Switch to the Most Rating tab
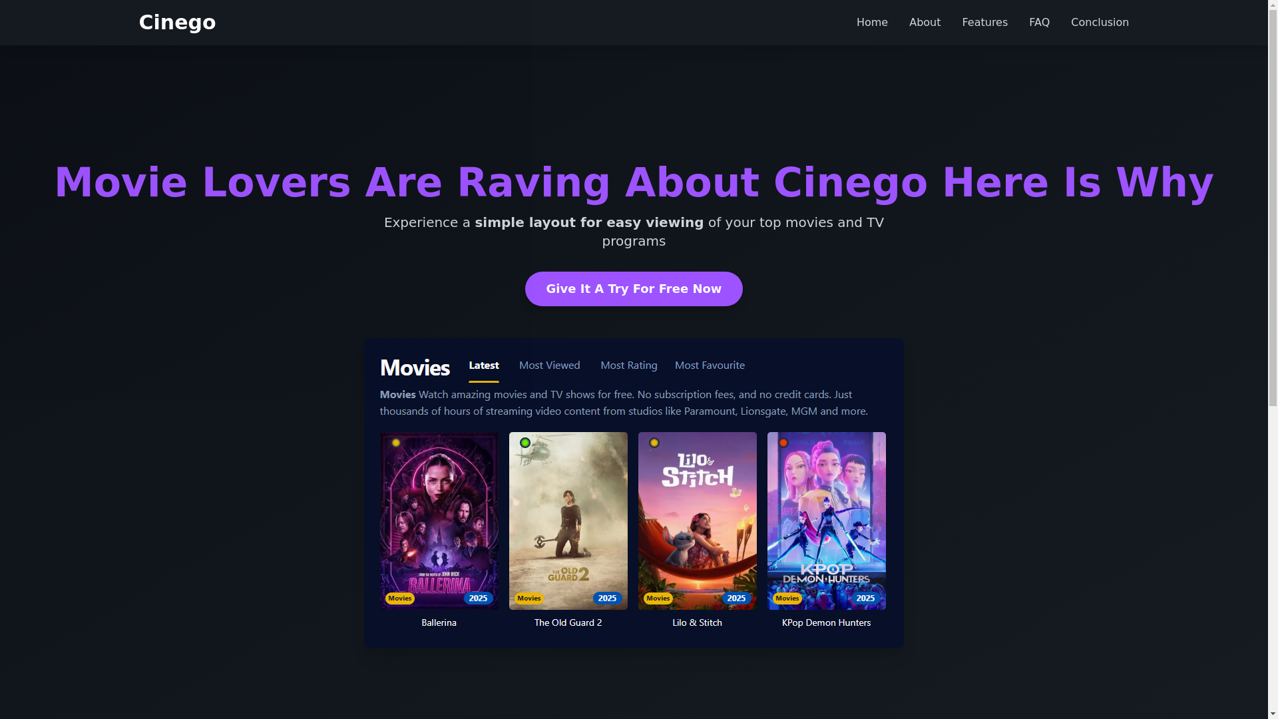The height and width of the screenshot is (719, 1278). [x=629, y=365]
